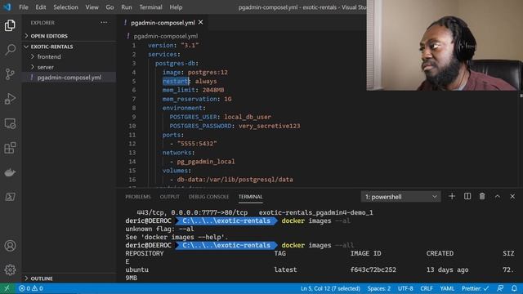523x294 pixels.
Task: Create a new terminal with plus icon
Action: [x=452, y=196]
